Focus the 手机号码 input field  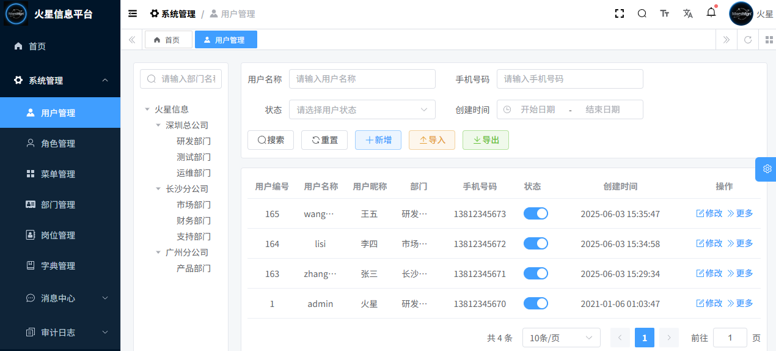pos(570,79)
